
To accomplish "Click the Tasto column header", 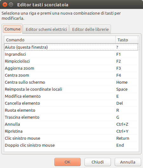I will click(126, 40).
